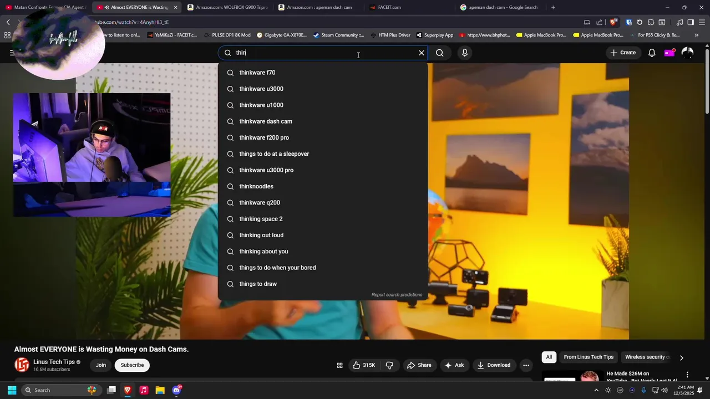Choose the thinkware q200 suggestion

point(323,203)
